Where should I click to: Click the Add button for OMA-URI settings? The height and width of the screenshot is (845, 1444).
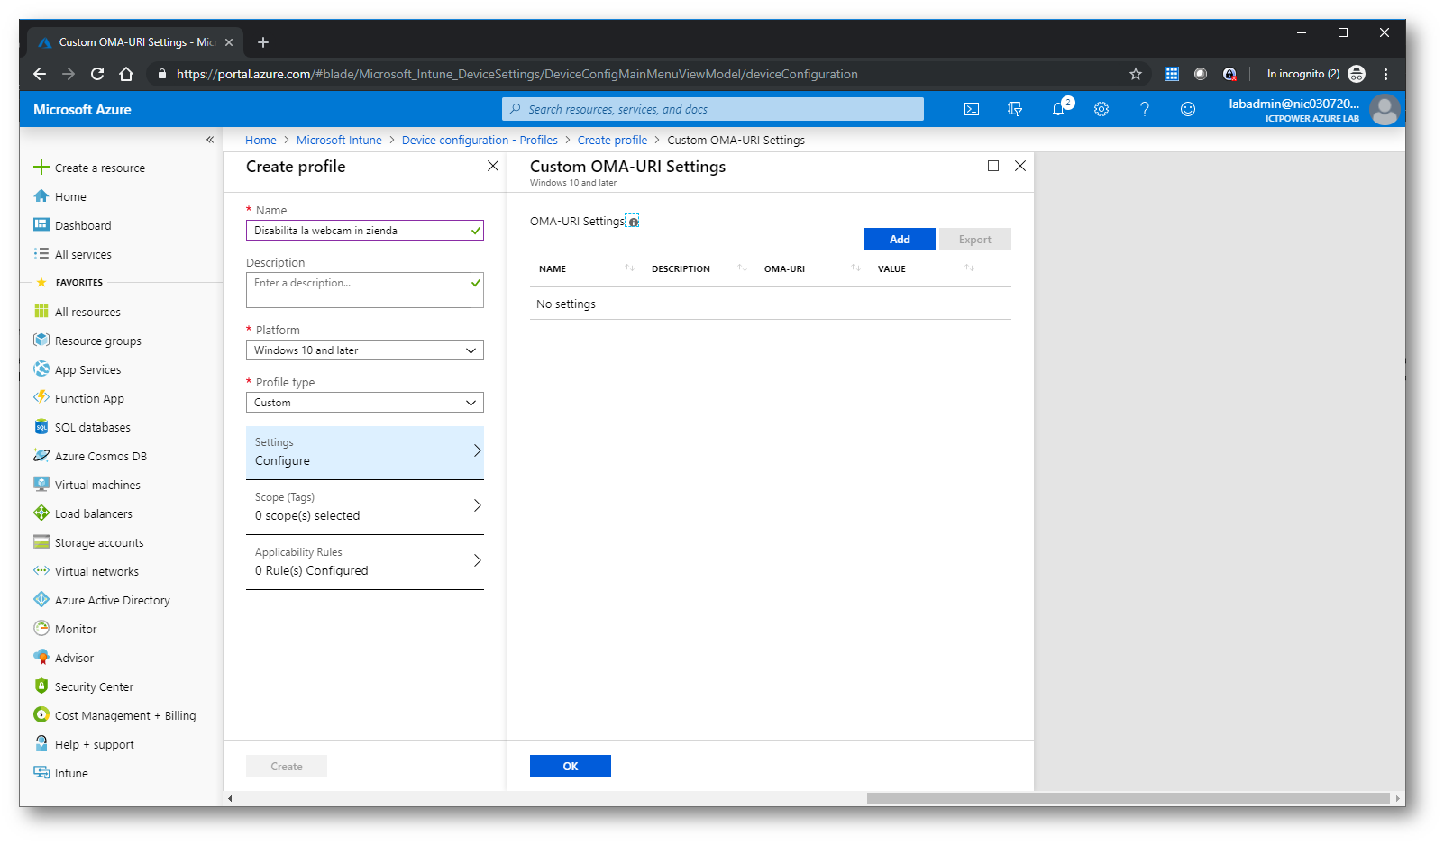[900, 239]
